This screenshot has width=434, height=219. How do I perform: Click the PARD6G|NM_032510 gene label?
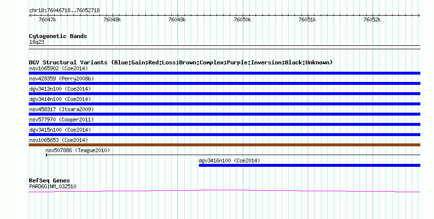point(53,187)
